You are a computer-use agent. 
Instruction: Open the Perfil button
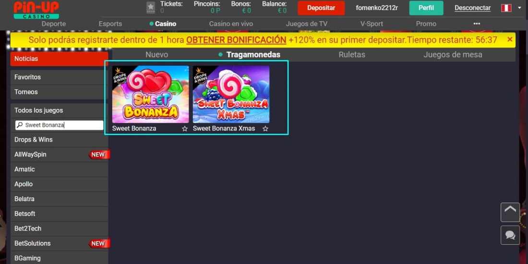426,8
